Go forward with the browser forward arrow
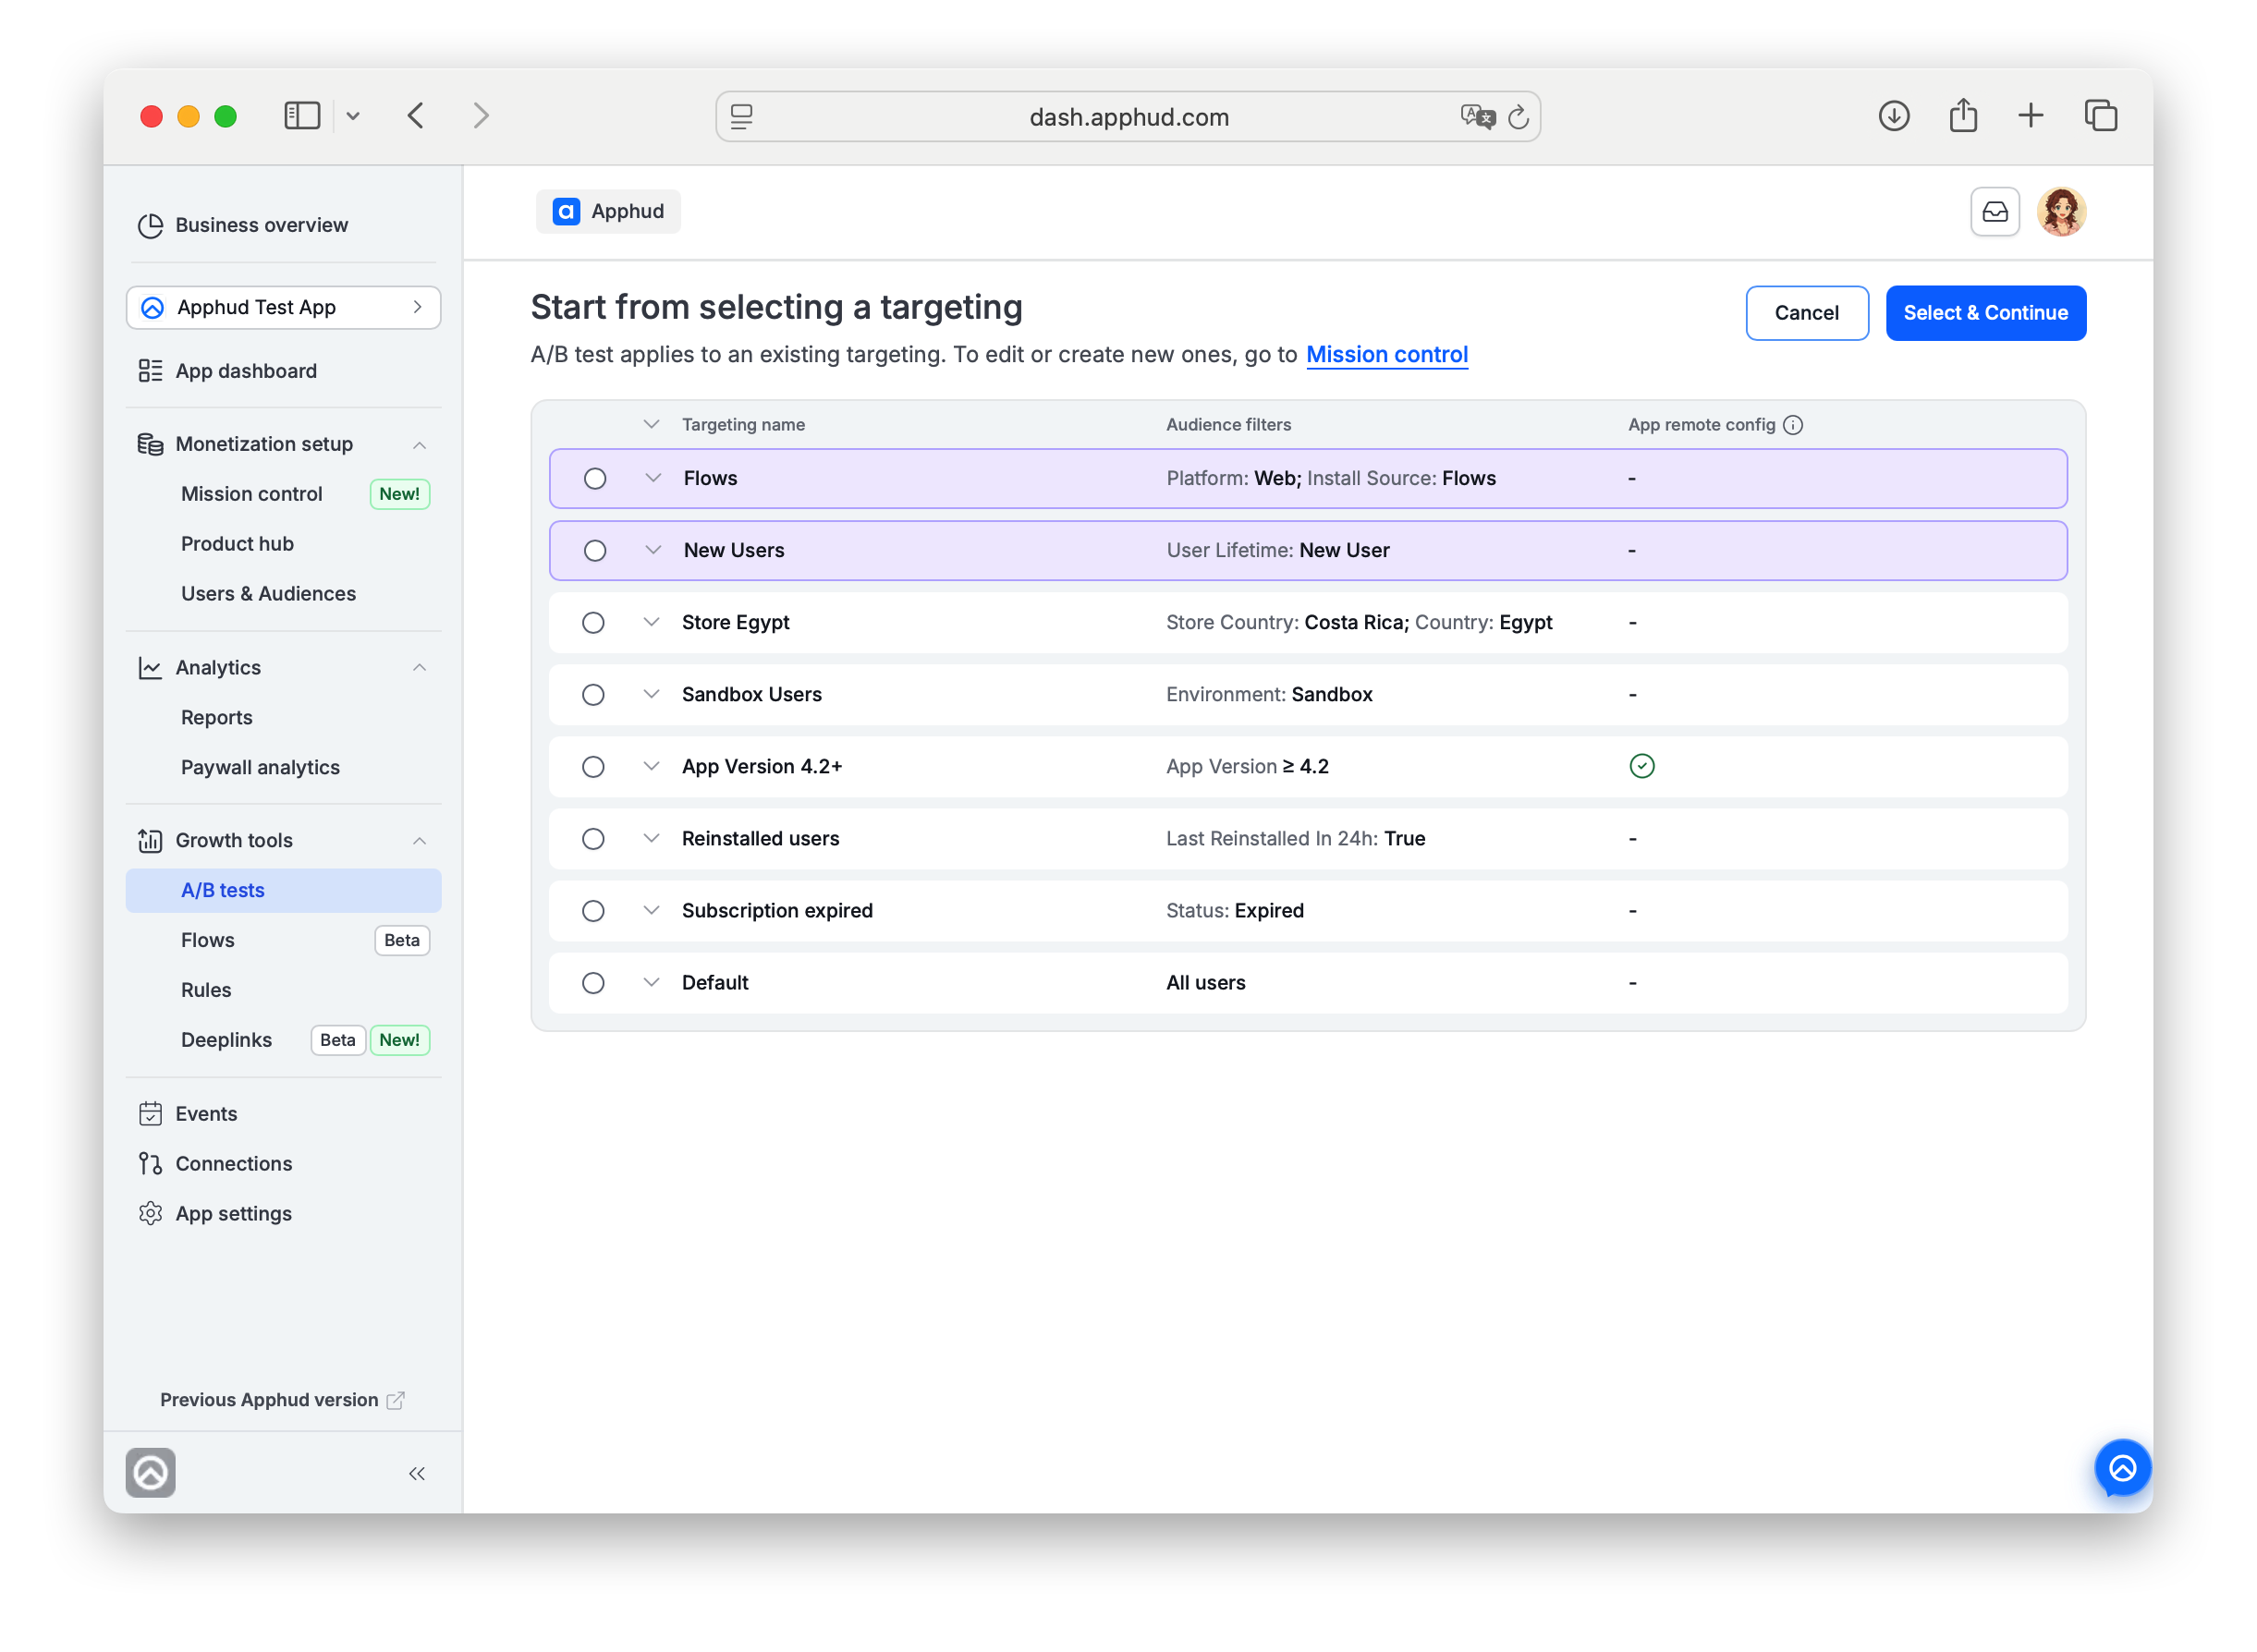Image resolution: width=2257 pixels, height=1652 pixels. (482, 116)
